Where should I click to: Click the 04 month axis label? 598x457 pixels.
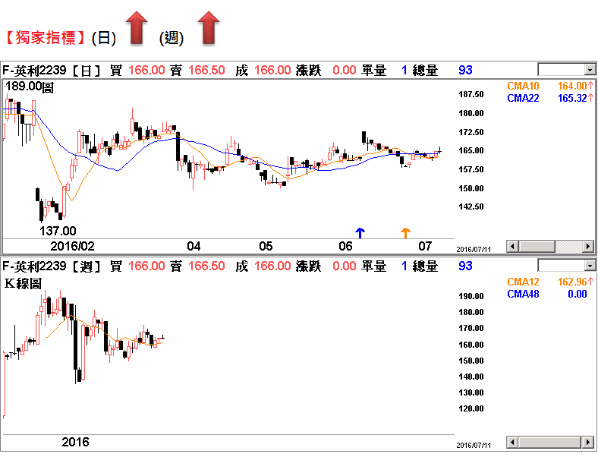[x=194, y=246]
